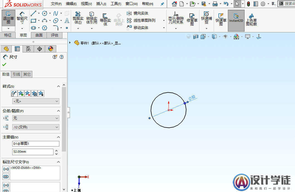Click the D1@草图1 name field
This screenshot has width=295, height=192.
tap(36, 143)
